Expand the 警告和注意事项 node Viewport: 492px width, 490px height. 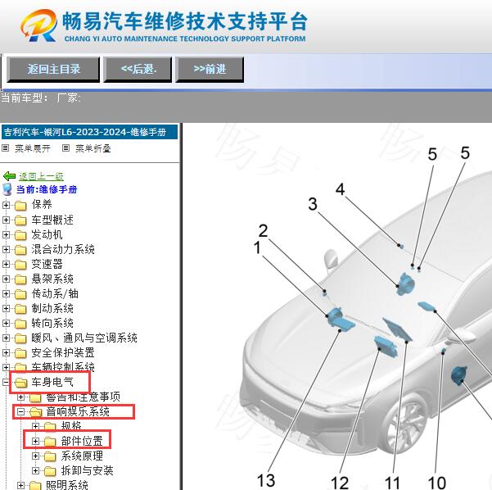pos(20,397)
